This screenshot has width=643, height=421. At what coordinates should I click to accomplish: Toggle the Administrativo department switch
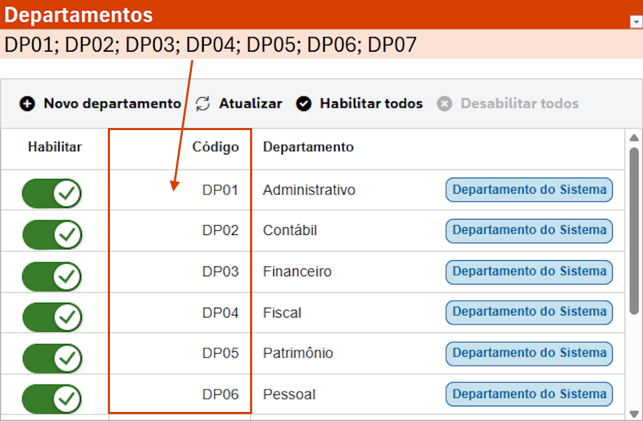point(52,193)
